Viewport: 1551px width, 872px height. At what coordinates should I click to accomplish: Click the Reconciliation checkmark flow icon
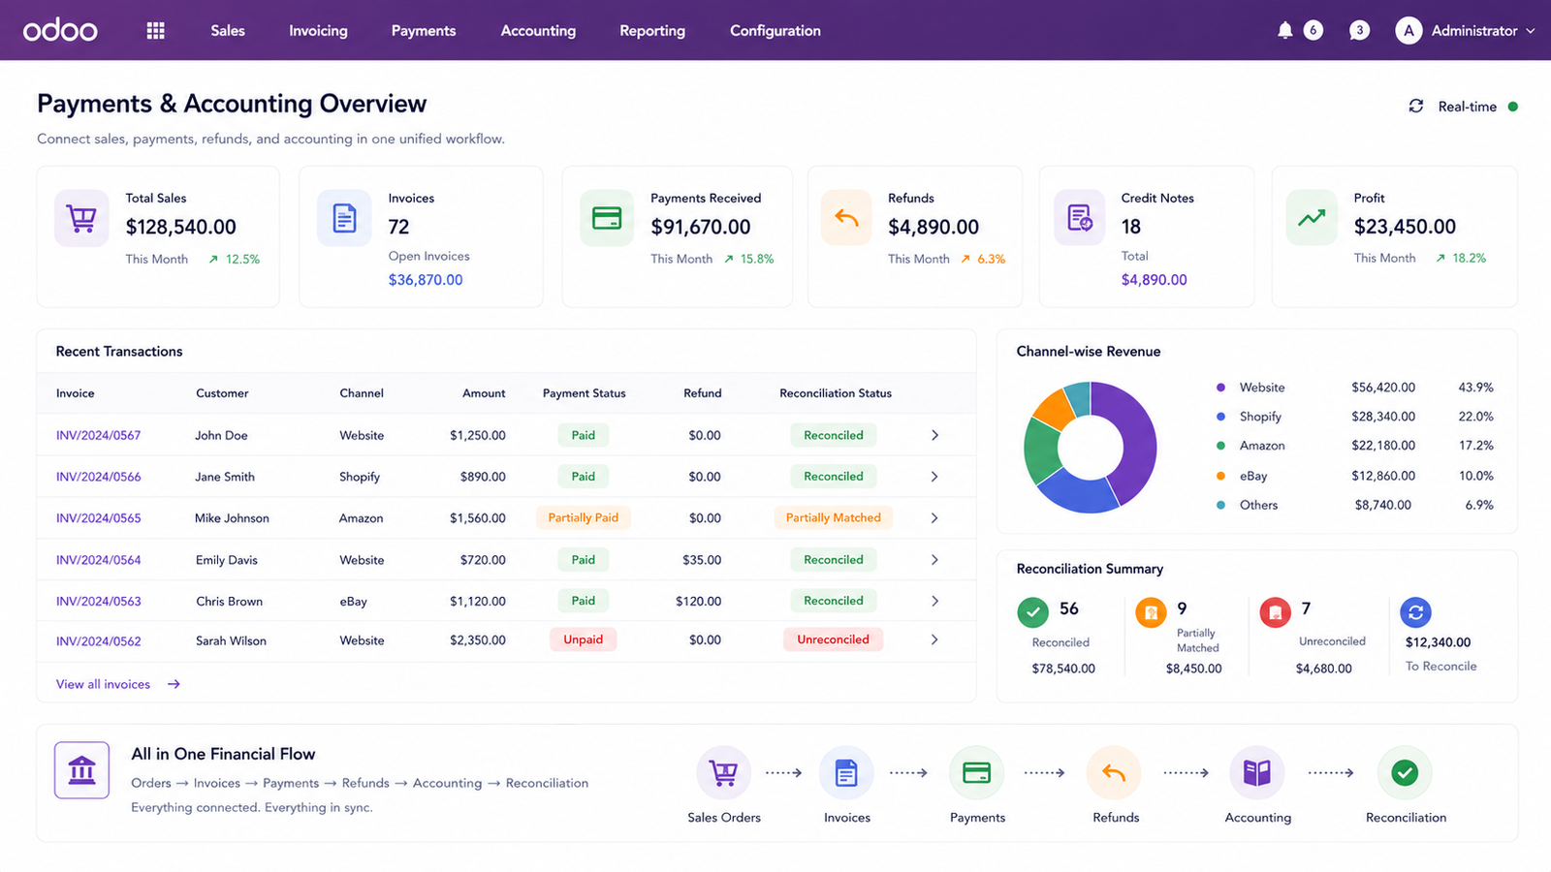click(1405, 773)
